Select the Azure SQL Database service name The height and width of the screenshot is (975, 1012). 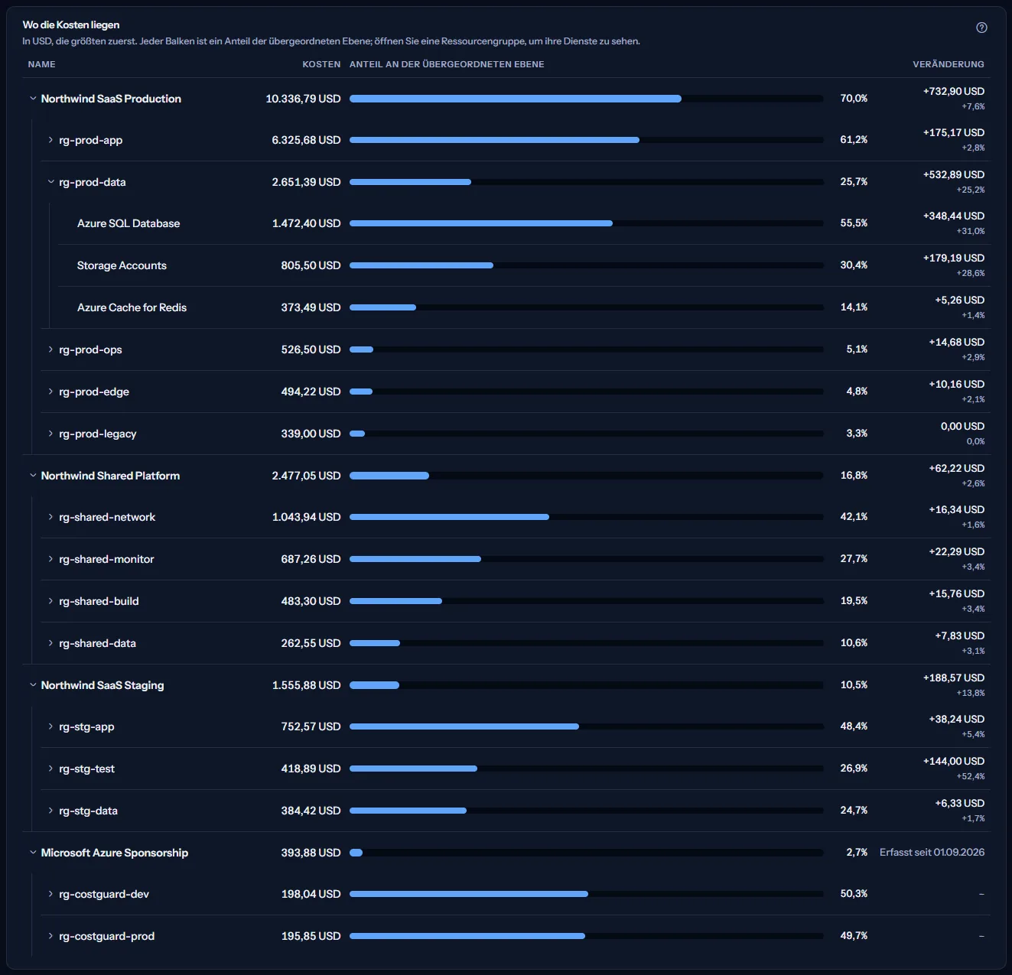(x=129, y=223)
